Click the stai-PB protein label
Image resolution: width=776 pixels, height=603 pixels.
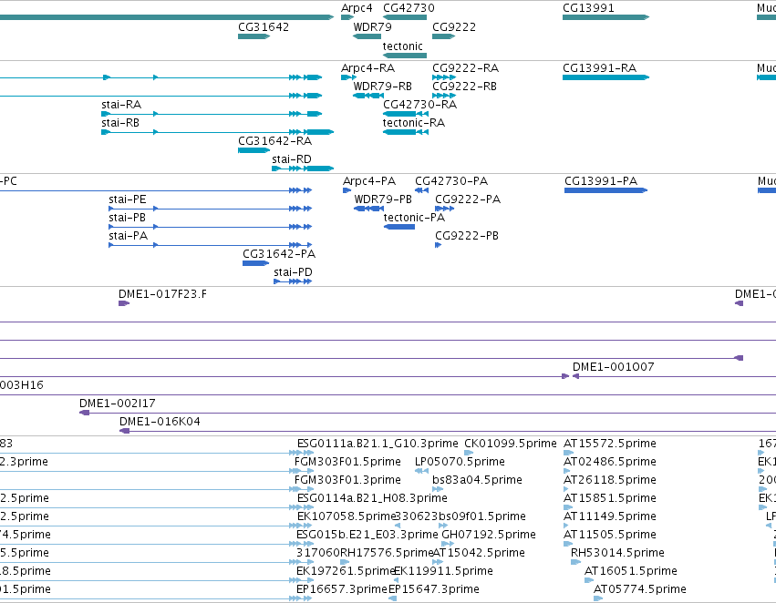(x=127, y=218)
